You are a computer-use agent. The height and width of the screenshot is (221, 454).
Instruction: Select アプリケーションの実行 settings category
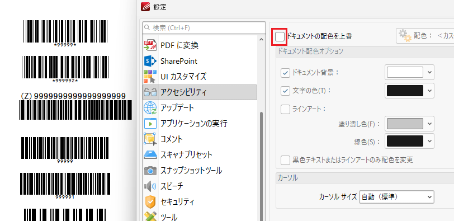[x=200, y=124]
